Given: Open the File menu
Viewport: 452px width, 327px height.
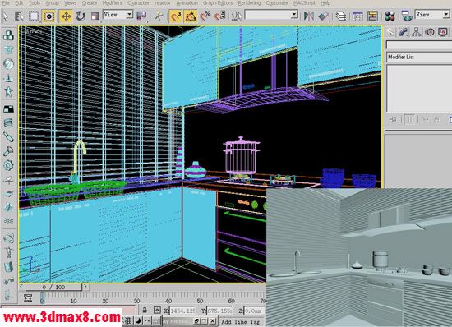Looking at the screenshot, I should pyautogui.click(x=6, y=3).
